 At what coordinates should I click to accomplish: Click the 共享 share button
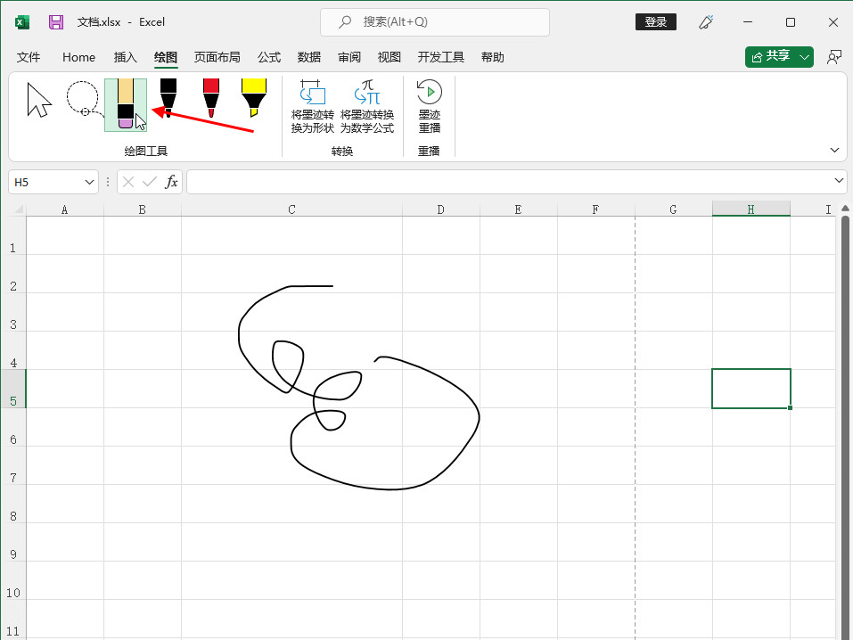770,56
